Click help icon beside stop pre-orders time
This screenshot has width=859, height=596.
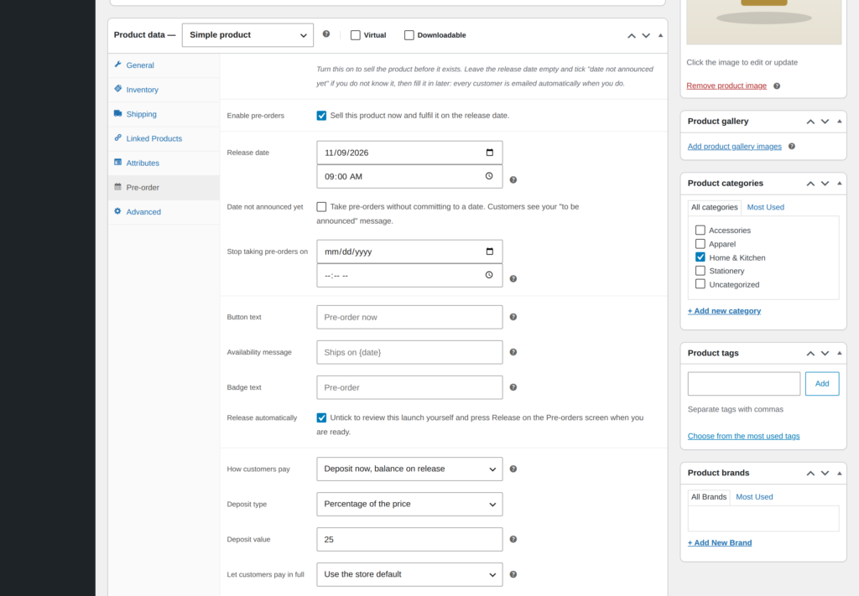click(x=513, y=278)
